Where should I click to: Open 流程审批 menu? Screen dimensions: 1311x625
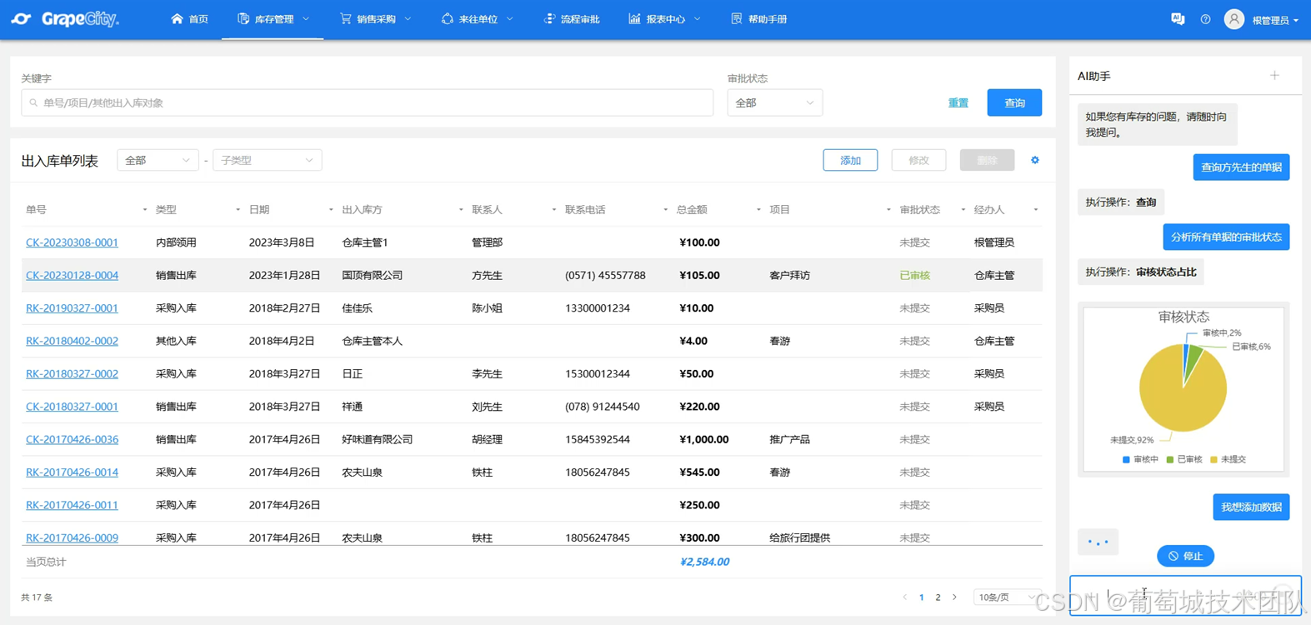coord(571,19)
